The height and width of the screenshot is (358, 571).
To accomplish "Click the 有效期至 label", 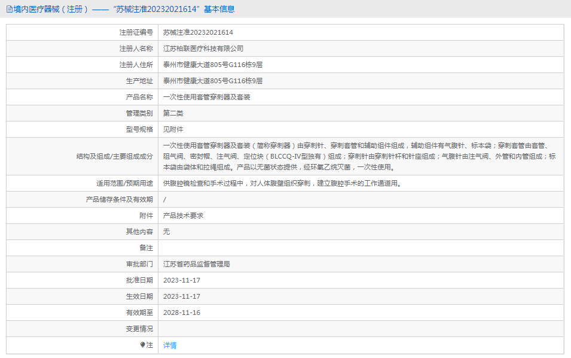I will pos(139,313).
